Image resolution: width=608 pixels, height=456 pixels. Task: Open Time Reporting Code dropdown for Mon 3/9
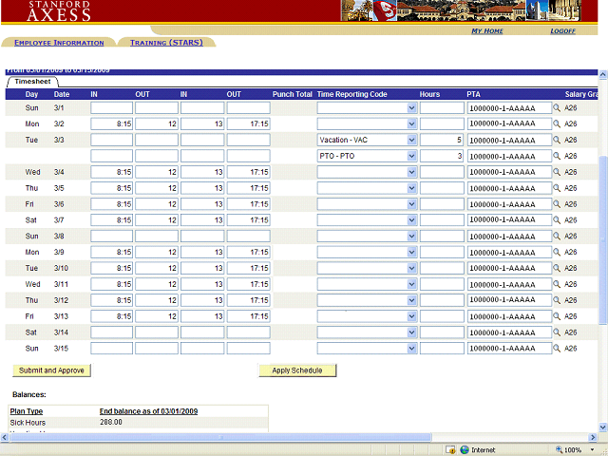pos(411,252)
